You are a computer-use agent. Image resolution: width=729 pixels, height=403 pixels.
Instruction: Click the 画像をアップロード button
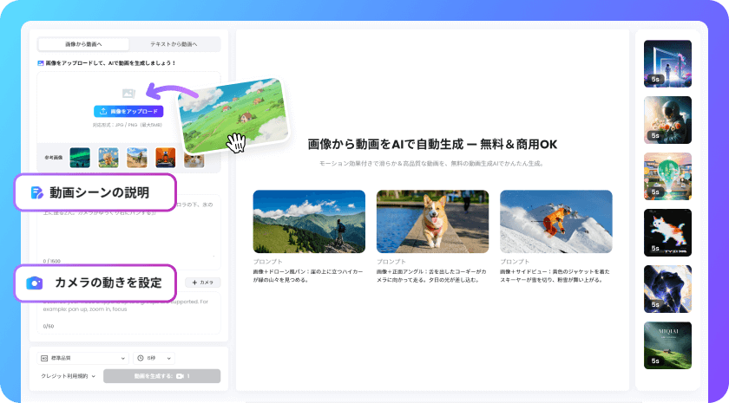[x=128, y=112]
